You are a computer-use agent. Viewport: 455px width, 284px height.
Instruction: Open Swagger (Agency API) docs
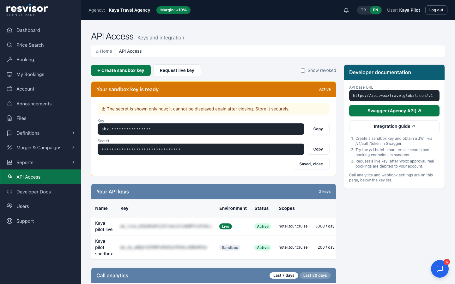pos(394,111)
